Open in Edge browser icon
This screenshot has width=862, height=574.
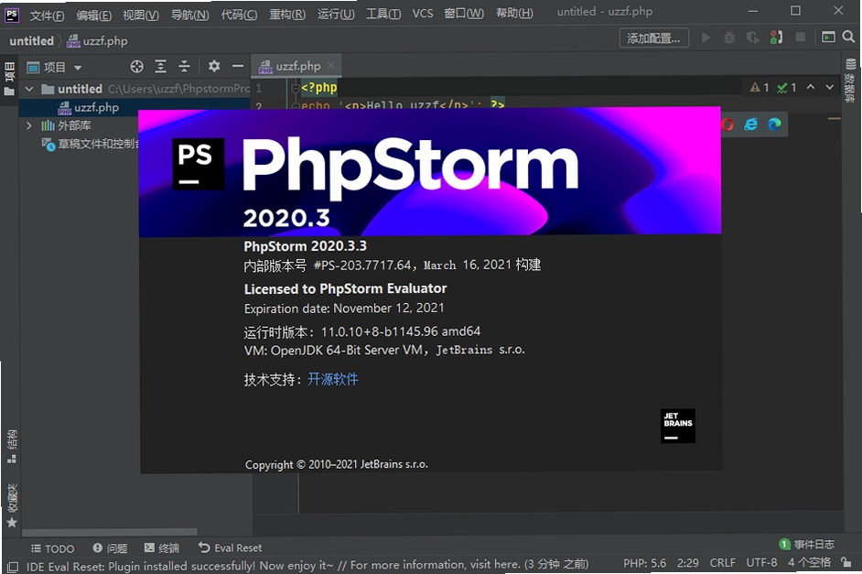[x=774, y=125]
